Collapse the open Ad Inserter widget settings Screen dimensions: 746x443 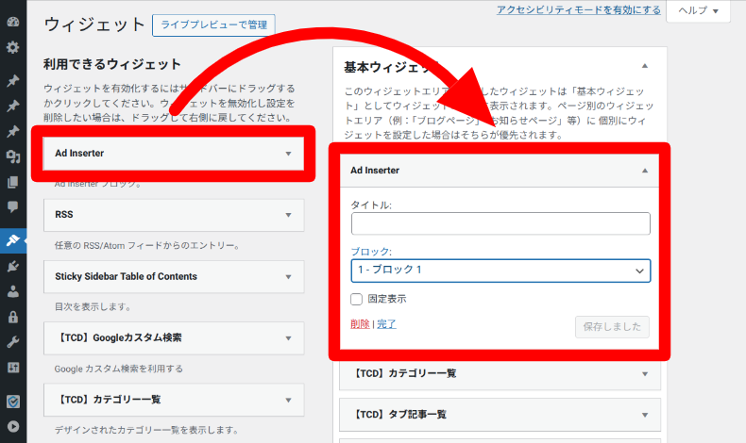pos(645,171)
